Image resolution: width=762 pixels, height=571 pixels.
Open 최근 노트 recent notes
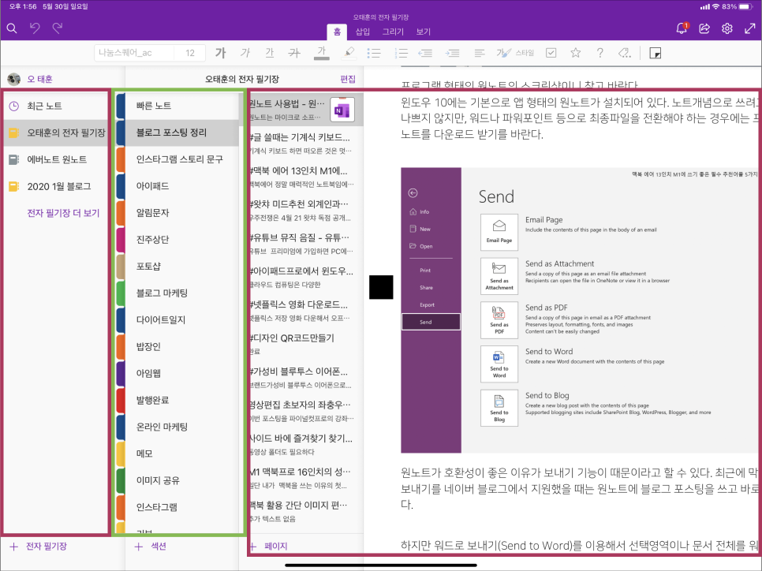[x=55, y=106]
